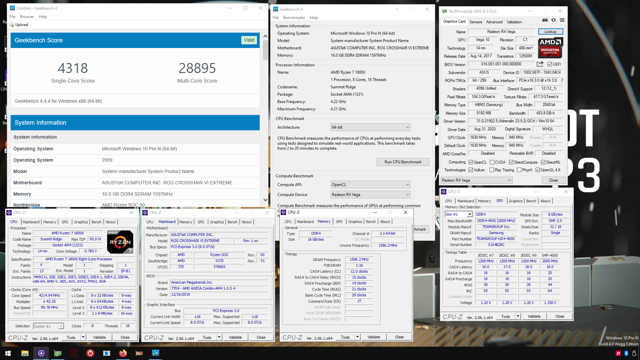Click the blue window-layout icon on the taskbar

click(x=106, y=353)
